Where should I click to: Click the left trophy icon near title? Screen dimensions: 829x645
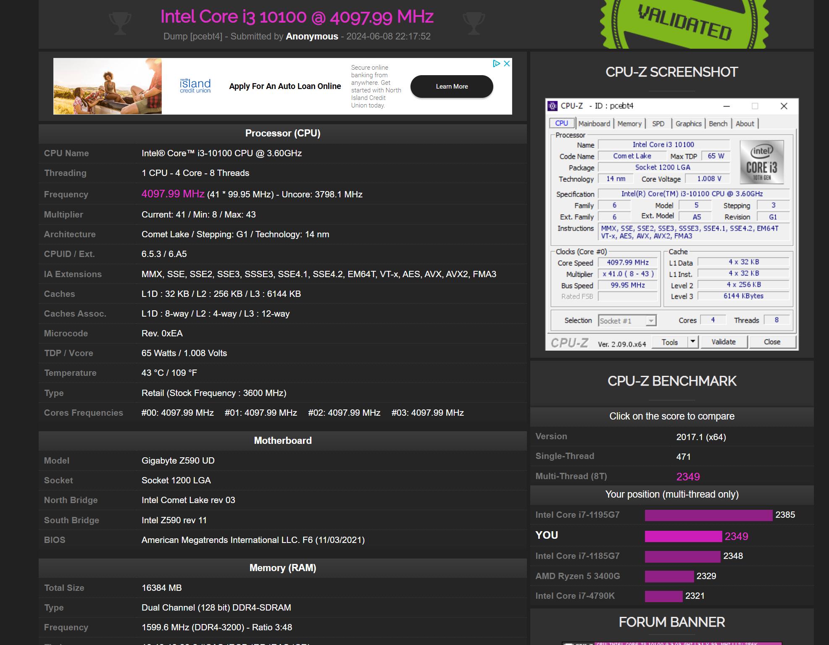tap(120, 24)
